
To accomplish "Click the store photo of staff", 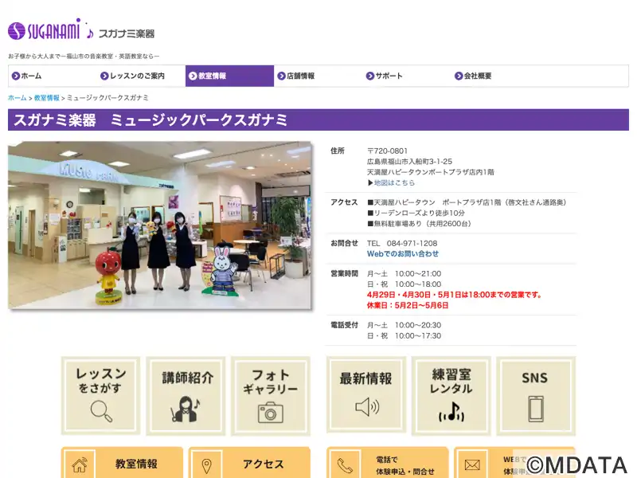I will click(160, 225).
